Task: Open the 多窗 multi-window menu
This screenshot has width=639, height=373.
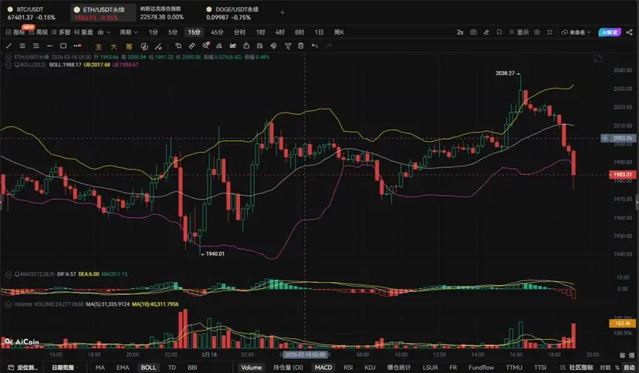Action: click(x=61, y=32)
